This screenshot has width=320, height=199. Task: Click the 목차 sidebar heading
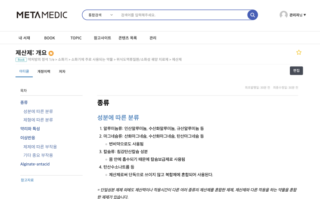(x=23, y=90)
